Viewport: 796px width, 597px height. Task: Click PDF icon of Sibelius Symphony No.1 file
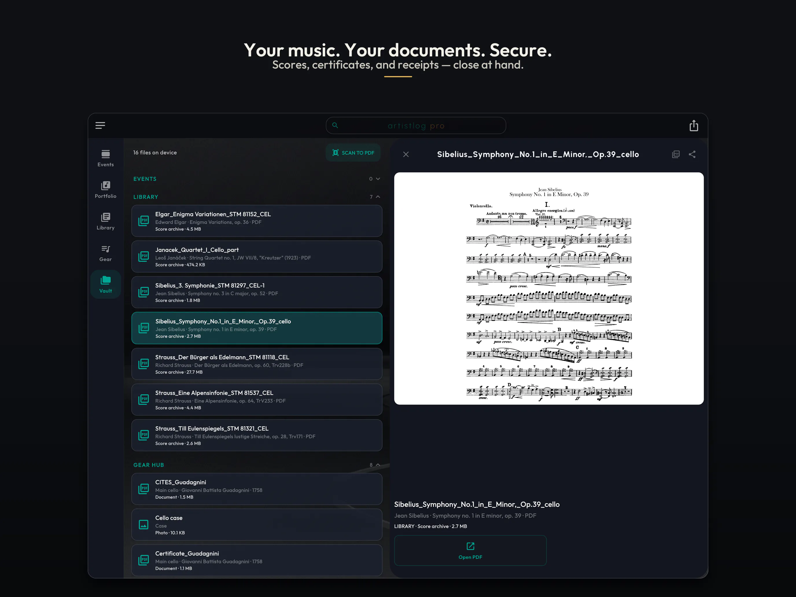143,328
